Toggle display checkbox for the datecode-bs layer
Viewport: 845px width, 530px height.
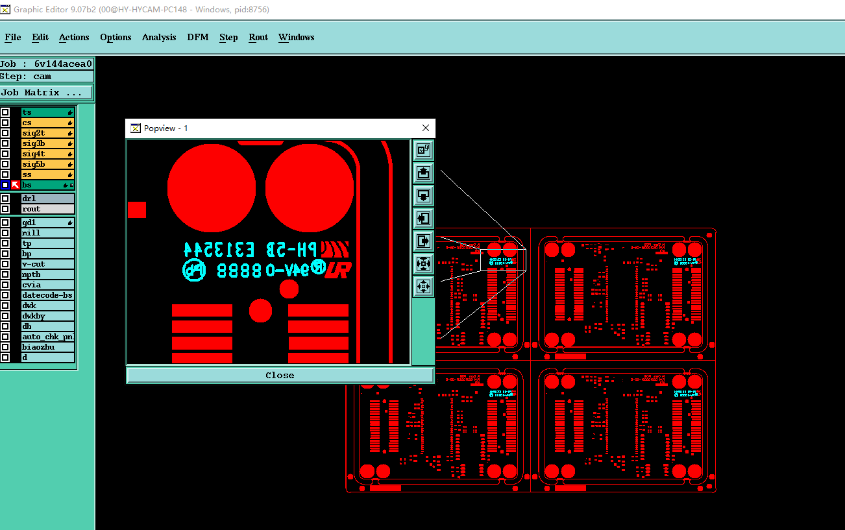[5, 295]
